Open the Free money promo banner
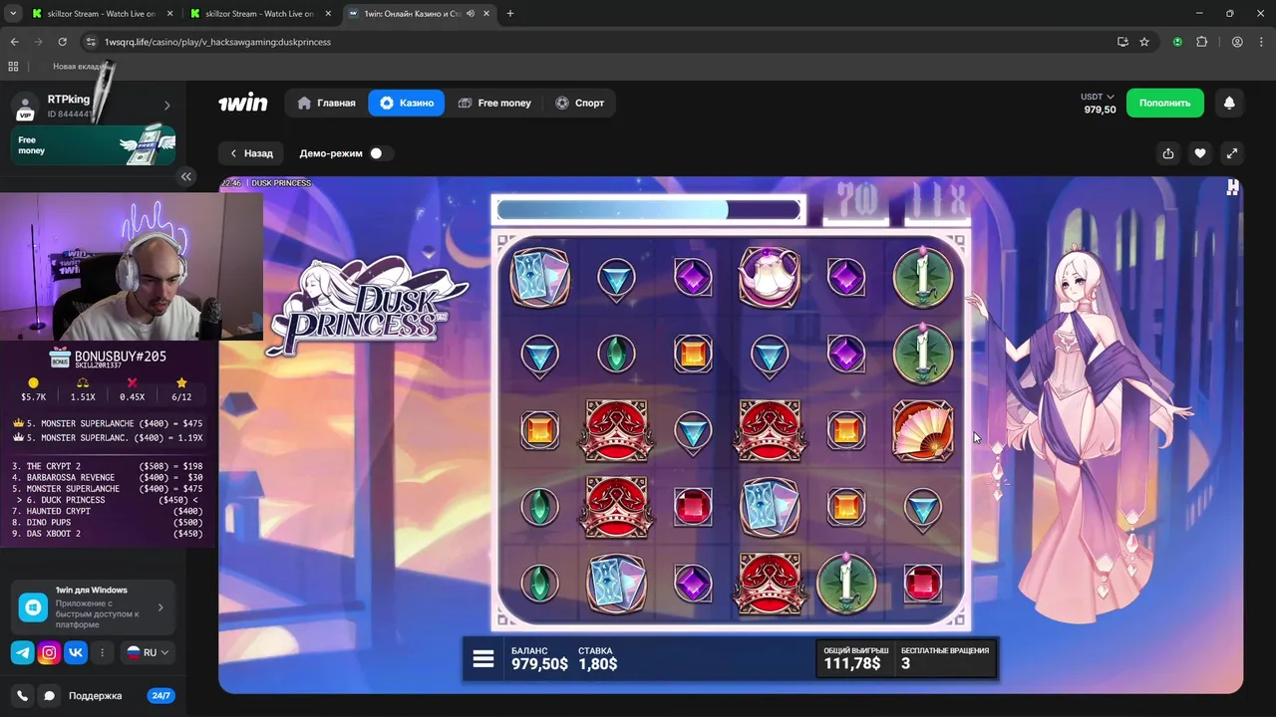Screen dimensions: 1276x717 (x=94, y=145)
